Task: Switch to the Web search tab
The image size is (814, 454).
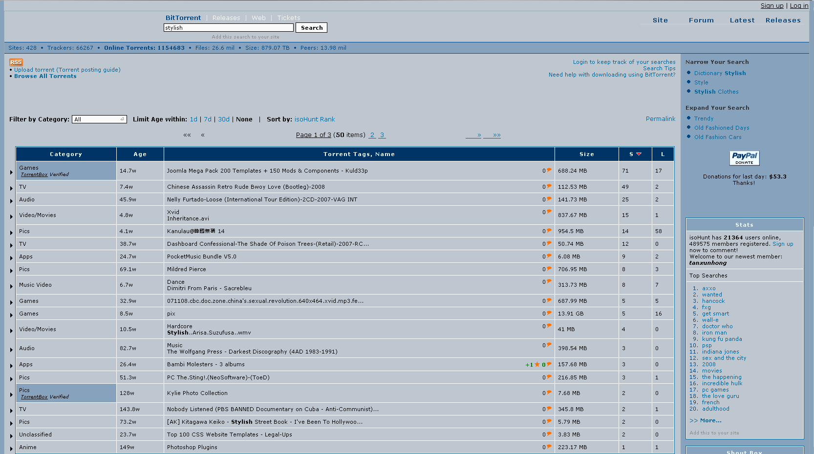Action: pyautogui.click(x=258, y=18)
